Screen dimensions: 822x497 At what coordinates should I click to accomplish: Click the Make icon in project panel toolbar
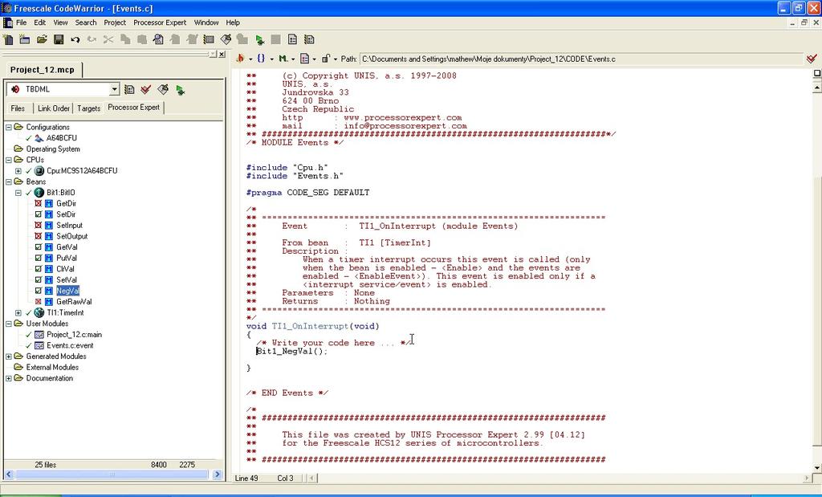pyautogui.click(x=163, y=90)
